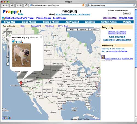Click the envelope message icon in the bubble

[x=18, y=42]
